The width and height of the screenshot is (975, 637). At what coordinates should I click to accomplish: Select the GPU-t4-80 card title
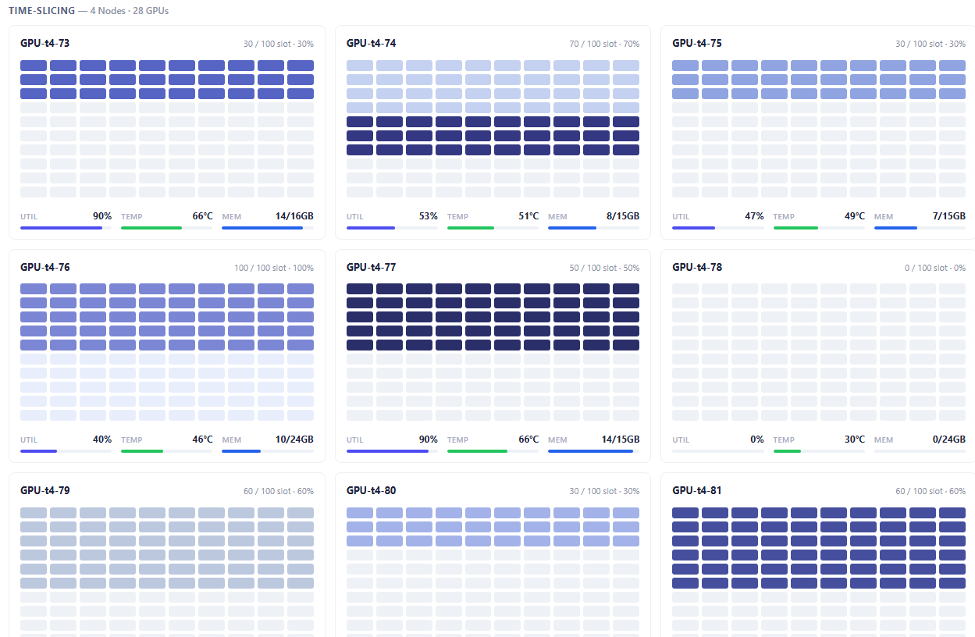click(371, 490)
